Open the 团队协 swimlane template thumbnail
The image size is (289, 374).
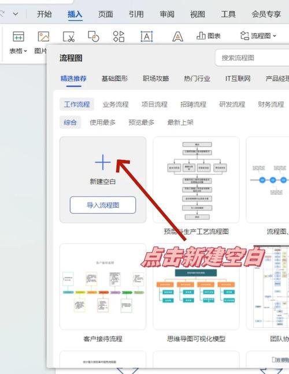[x=268, y=287]
